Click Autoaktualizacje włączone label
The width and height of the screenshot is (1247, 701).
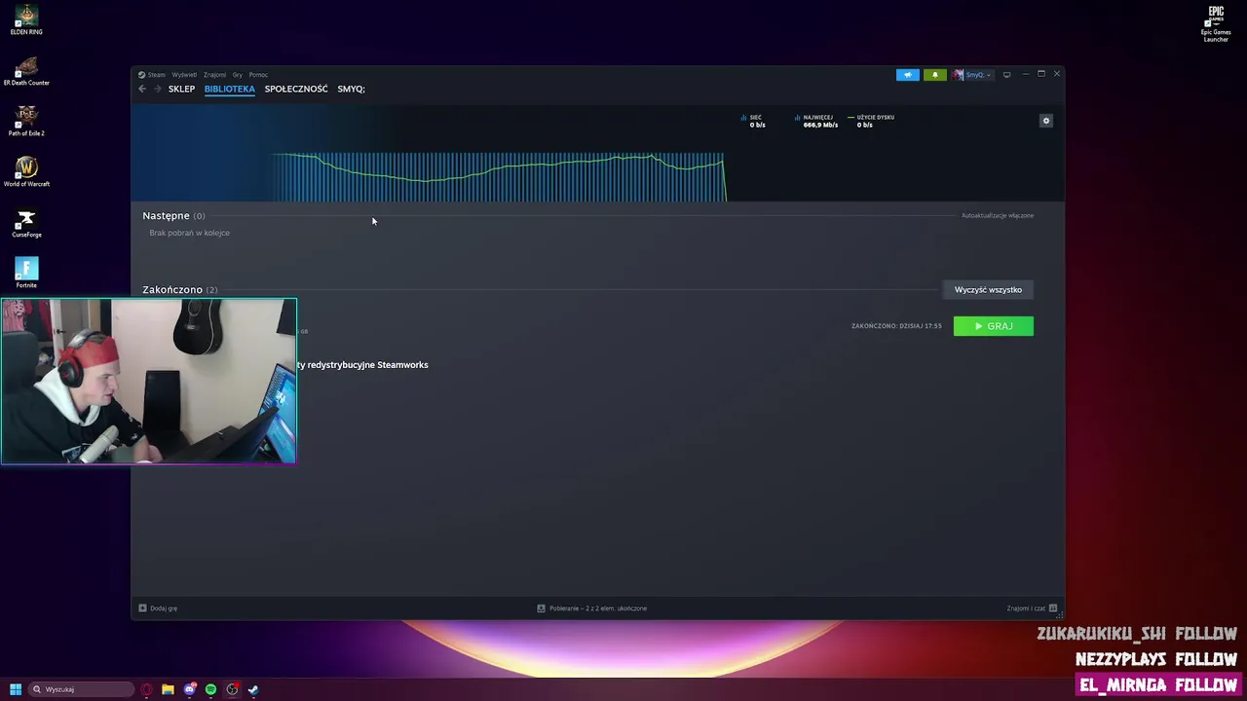[x=998, y=215]
